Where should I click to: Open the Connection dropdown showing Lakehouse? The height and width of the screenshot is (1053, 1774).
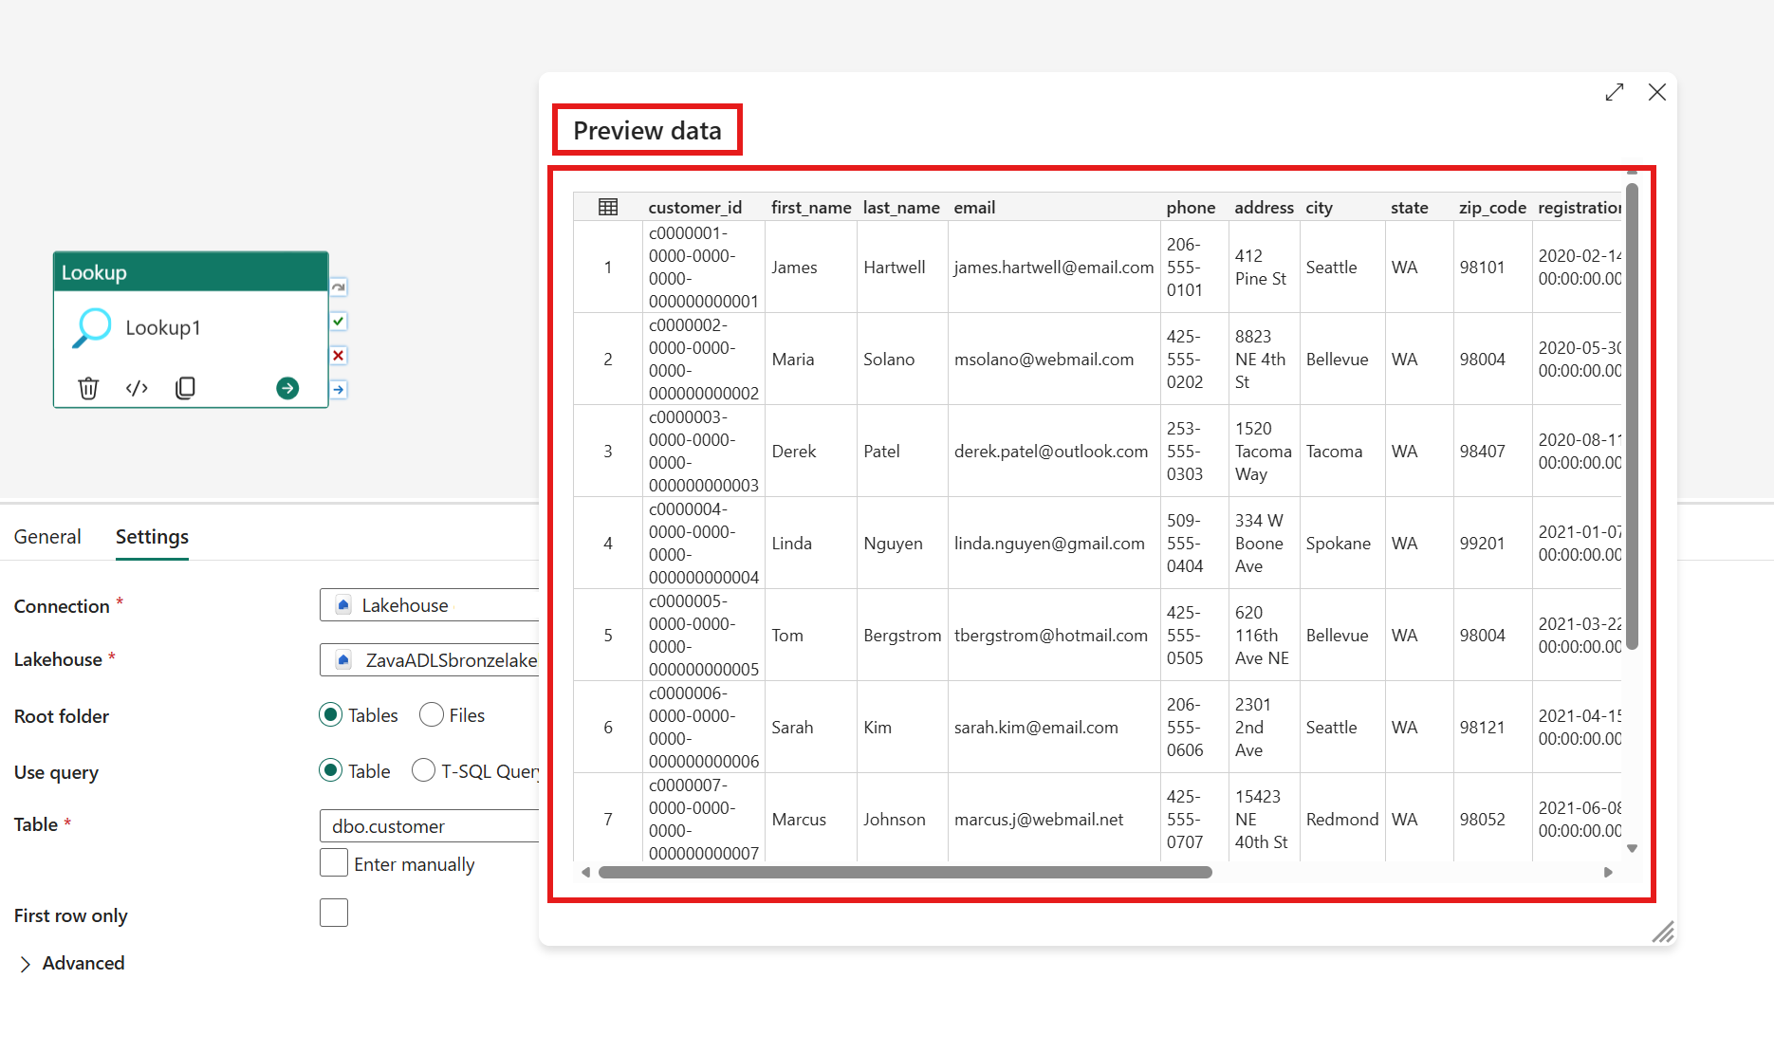[429, 604]
